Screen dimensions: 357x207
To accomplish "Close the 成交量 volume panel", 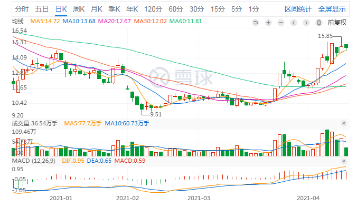I will (344, 123).
